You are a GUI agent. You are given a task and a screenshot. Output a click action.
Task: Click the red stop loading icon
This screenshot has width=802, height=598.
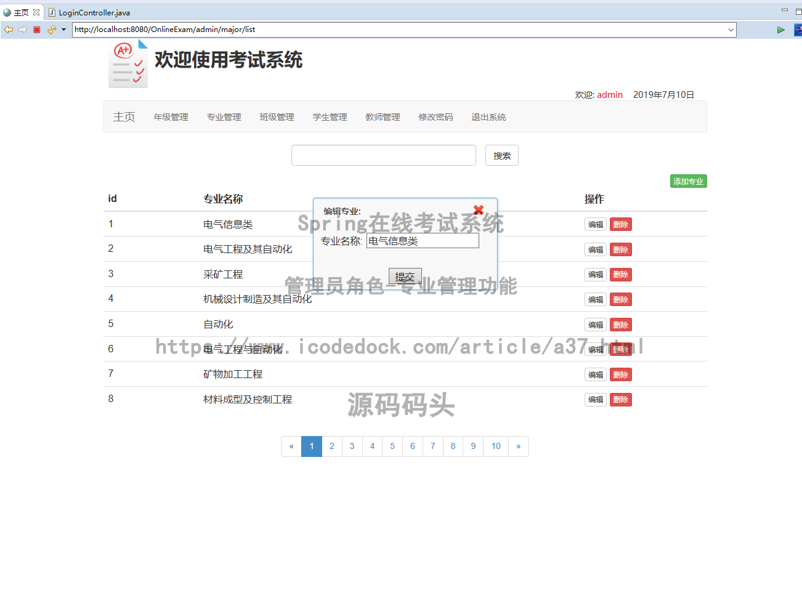(37, 30)
